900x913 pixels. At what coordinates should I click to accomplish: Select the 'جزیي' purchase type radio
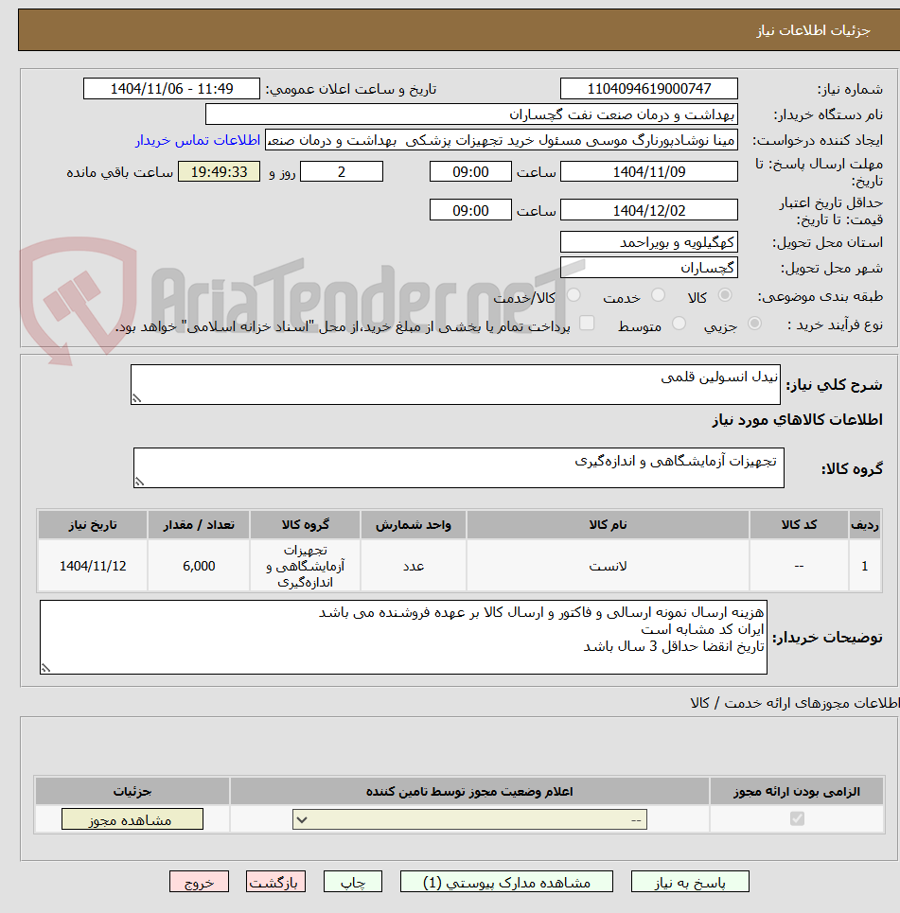click(754, 324)
